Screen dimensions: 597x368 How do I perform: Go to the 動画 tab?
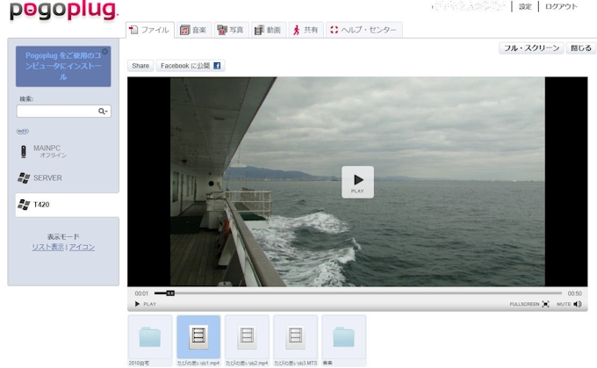pos(268,30)
